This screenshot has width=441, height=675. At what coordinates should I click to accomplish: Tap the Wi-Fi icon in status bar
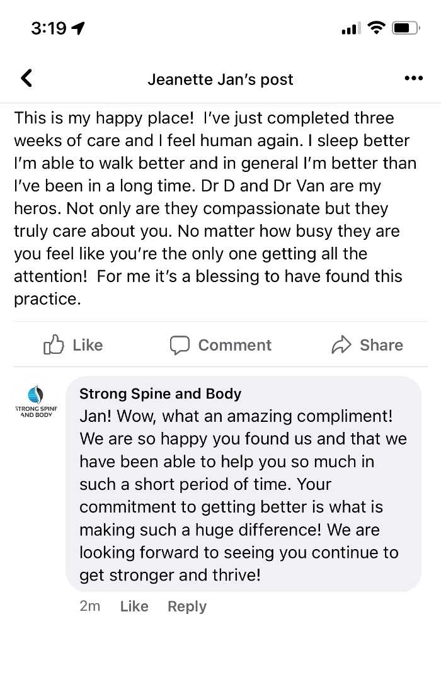tap(376, 28)
